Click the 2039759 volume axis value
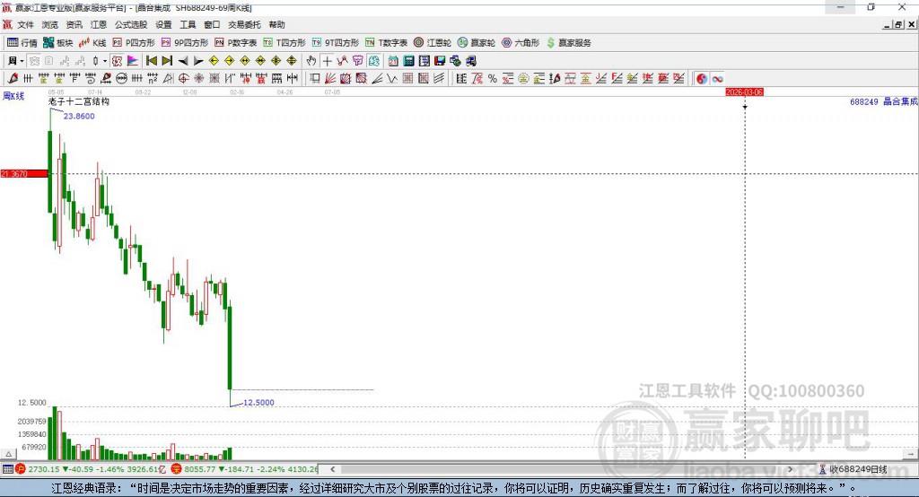This screenshot has width=919, height=497. 31,422
